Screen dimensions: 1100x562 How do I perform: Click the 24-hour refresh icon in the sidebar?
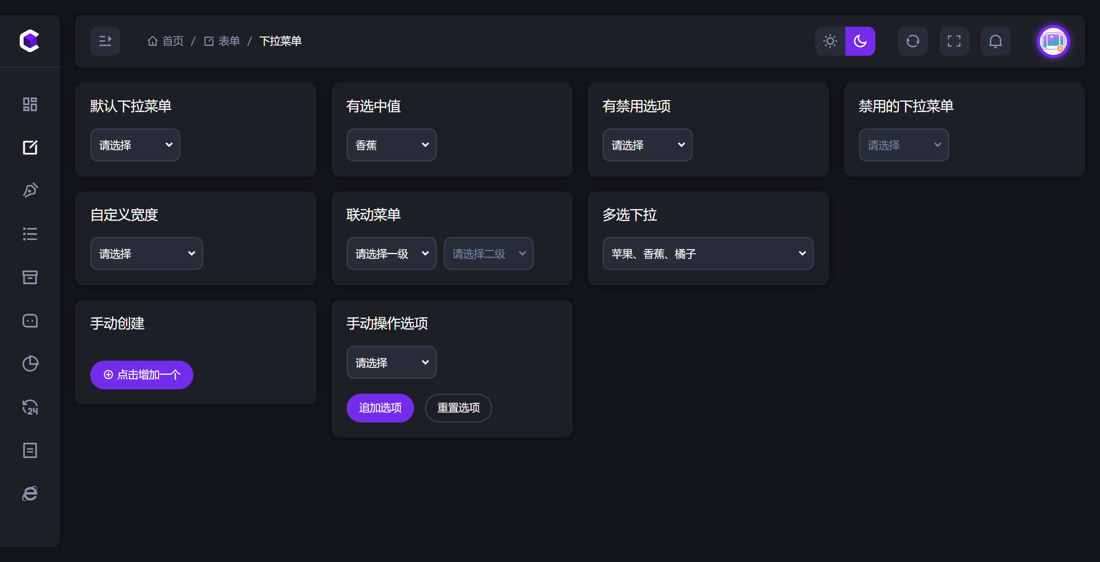(x=30, y=407)
